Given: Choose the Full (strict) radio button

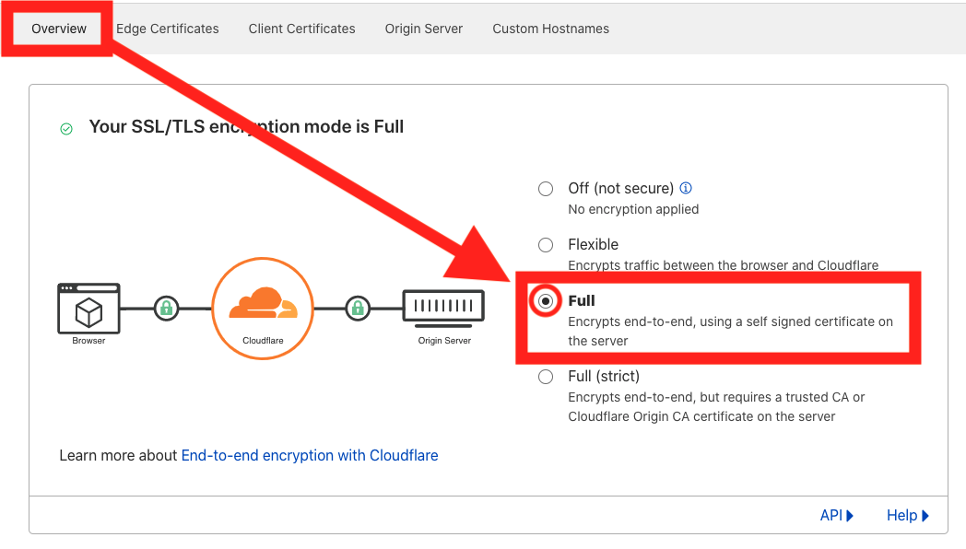Looking at the screenshot, I should pos(546,377).
